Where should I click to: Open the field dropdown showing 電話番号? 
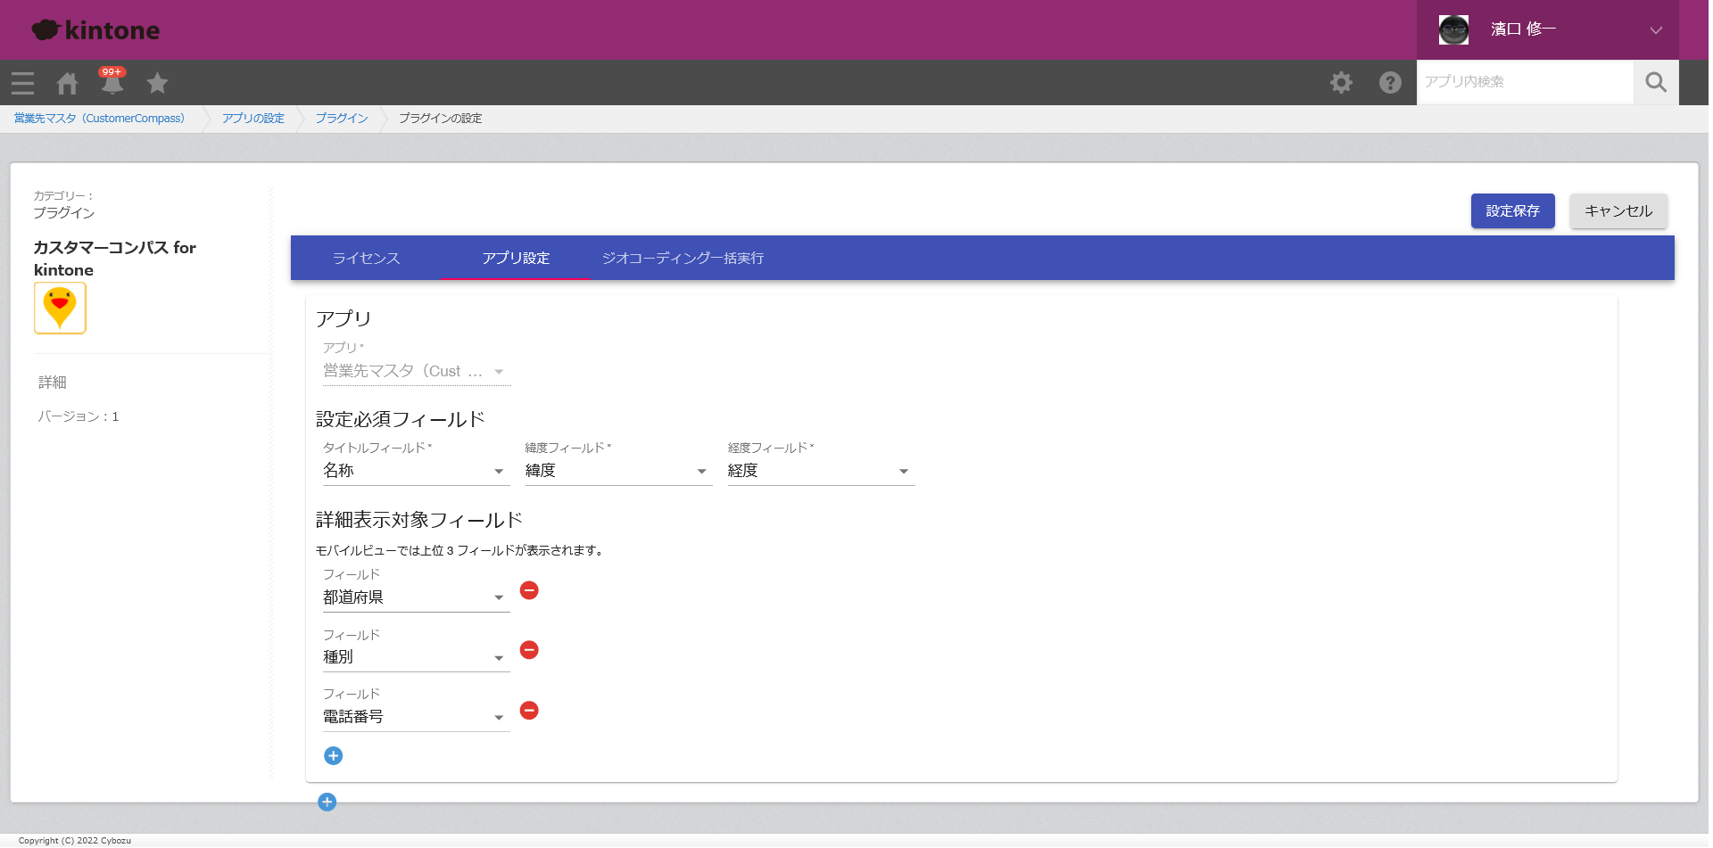click(x=417, y=717)
